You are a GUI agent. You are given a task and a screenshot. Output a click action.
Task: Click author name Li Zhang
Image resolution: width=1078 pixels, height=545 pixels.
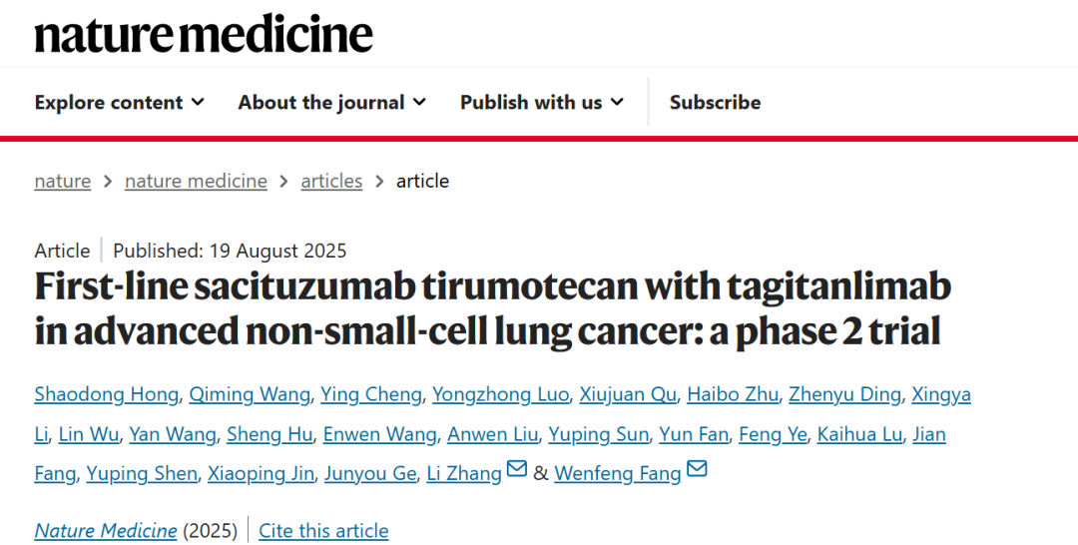tap(464, 474)
